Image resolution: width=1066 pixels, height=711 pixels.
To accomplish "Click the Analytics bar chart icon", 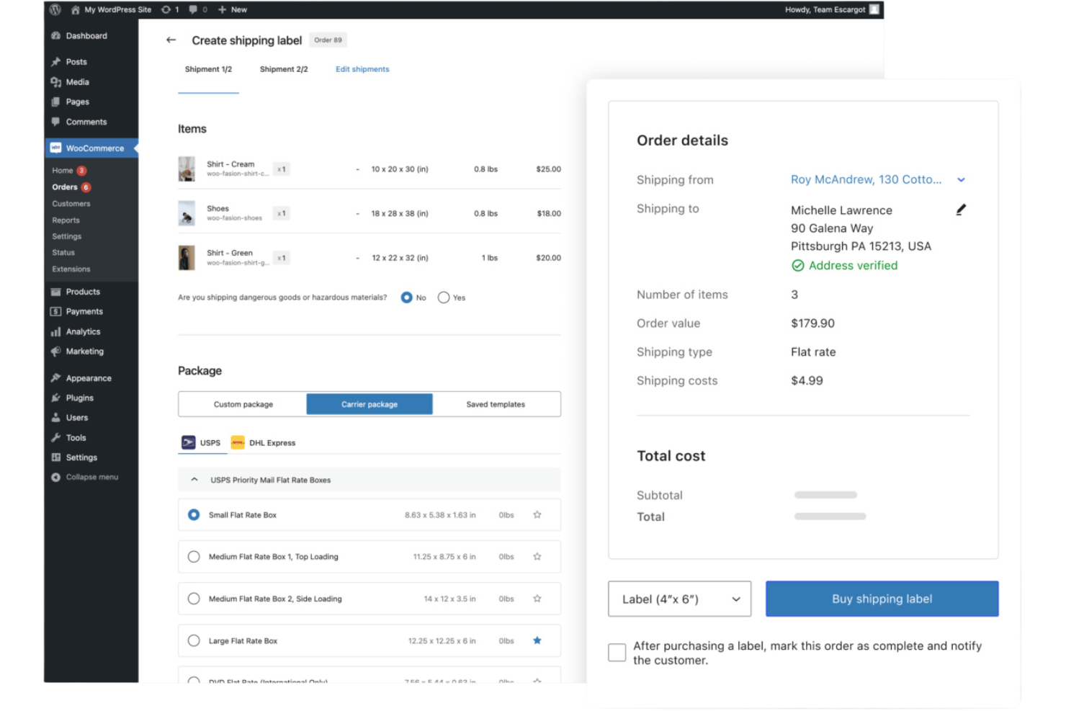I will [56, 332].
